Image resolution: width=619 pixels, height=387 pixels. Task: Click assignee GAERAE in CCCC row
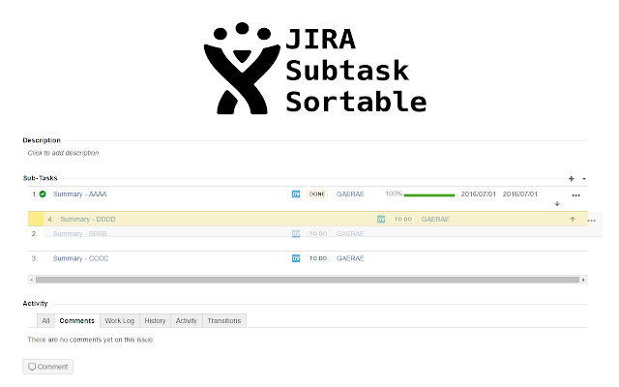point(350,258)
